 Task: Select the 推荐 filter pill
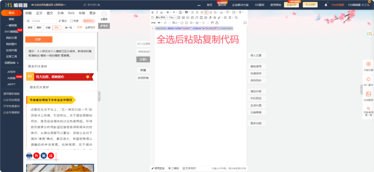coord(30,28)
